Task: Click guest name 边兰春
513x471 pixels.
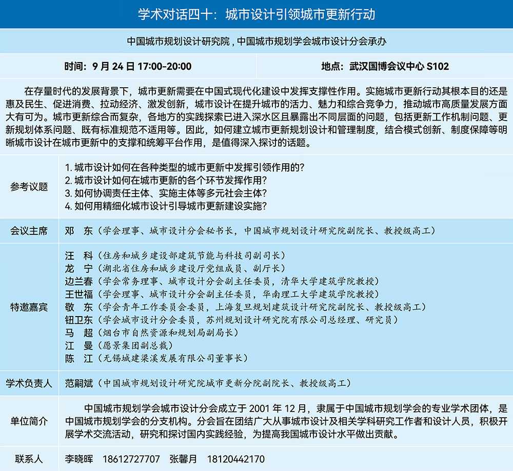Action: tap(79, 281)
